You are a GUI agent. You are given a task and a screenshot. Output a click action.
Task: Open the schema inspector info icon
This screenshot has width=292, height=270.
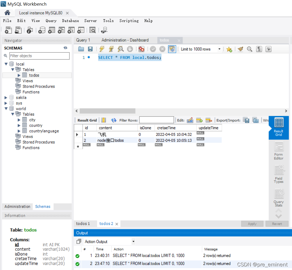coord(30,30)
